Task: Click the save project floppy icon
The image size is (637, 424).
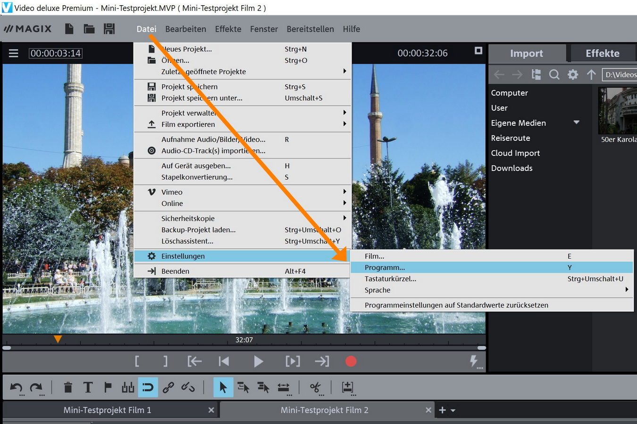Action: pyautogui.click(x=109, y=29)
